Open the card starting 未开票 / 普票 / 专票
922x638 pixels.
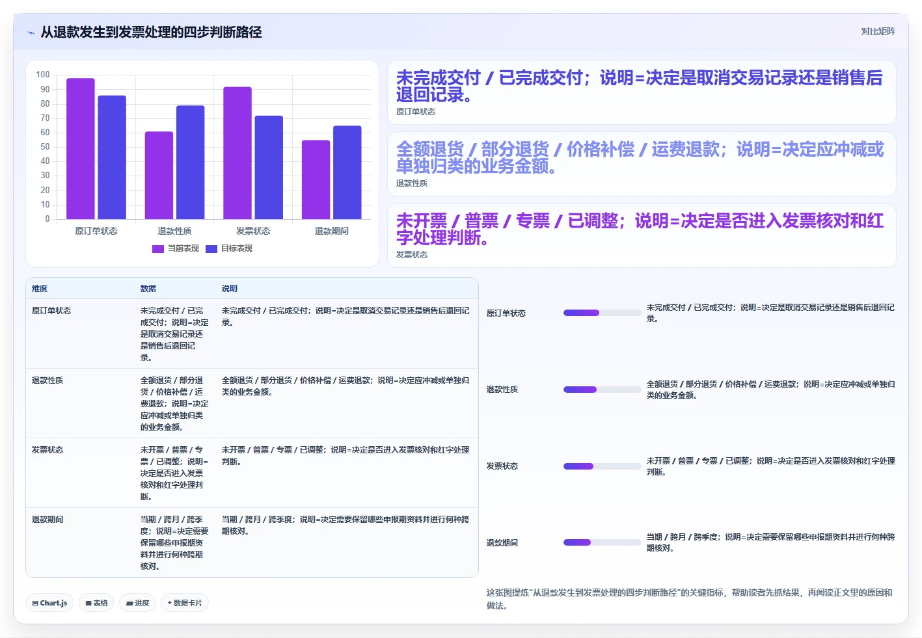click(642, 235)
